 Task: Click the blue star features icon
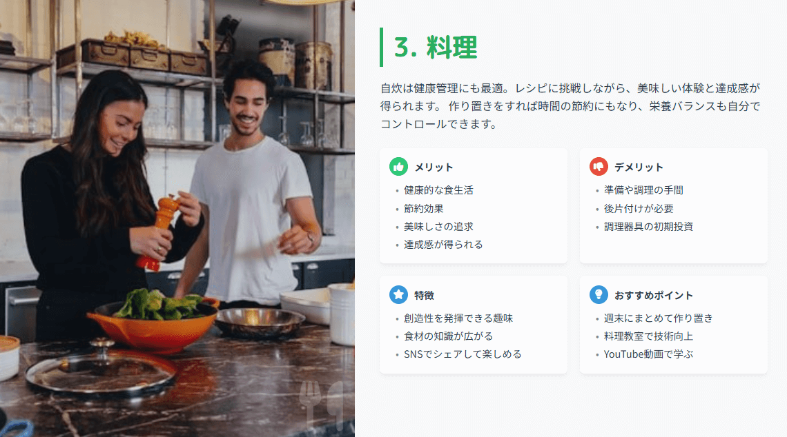[398, 295]
